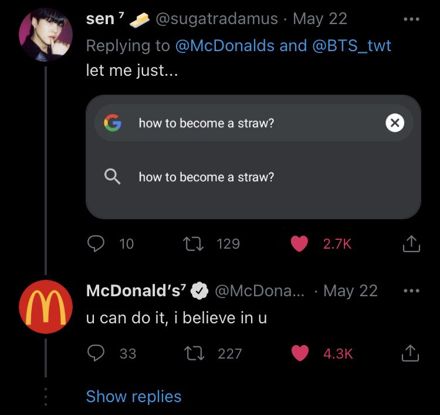
Task: Tap the Google logo in search bar
Action: click(113, 123)
